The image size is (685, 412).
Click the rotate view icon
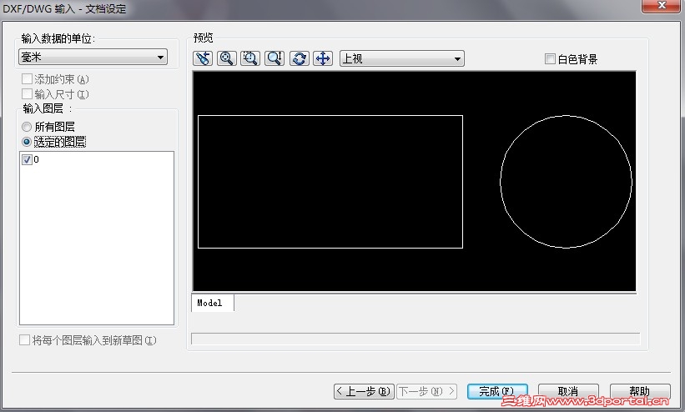click(300, 58)
